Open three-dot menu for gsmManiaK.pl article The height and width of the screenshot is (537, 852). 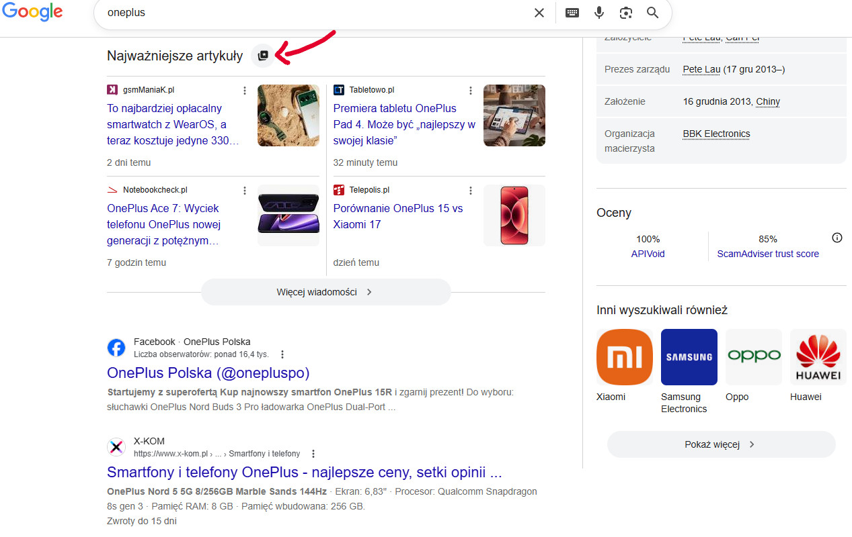point(245,91)
